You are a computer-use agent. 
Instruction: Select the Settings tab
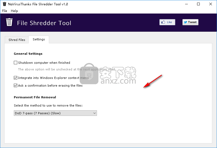[x=39, y=39]
